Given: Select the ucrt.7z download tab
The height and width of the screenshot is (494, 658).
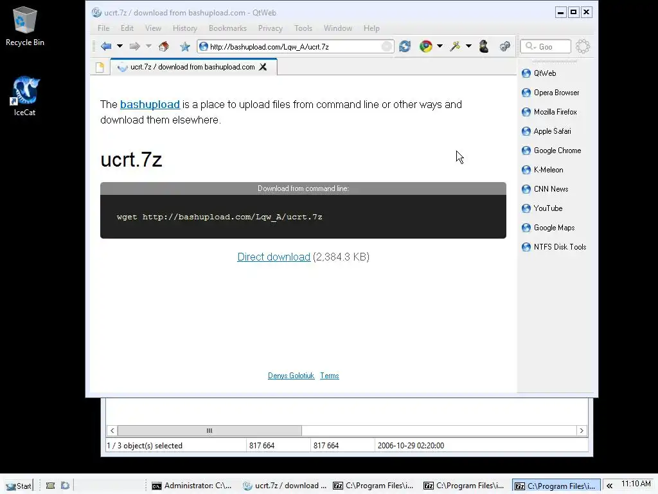Looking at the screenshot, I should (193, 67).
